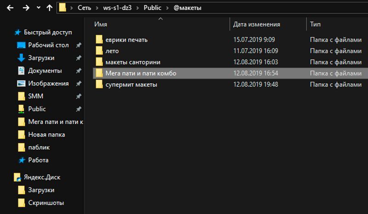Click the Изображения pictures icon

[x=21, y=84]
